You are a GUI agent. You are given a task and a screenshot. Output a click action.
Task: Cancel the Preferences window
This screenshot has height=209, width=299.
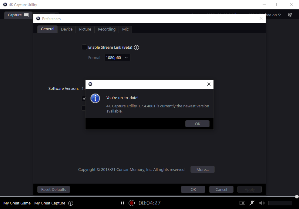click(221, 189)
